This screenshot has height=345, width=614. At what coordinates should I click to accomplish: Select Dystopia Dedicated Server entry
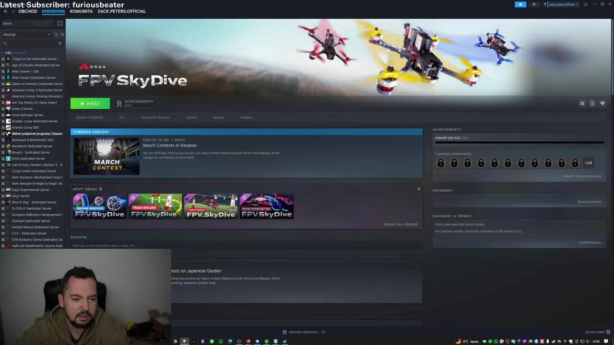pyautogui.click(x=32, y=221)
